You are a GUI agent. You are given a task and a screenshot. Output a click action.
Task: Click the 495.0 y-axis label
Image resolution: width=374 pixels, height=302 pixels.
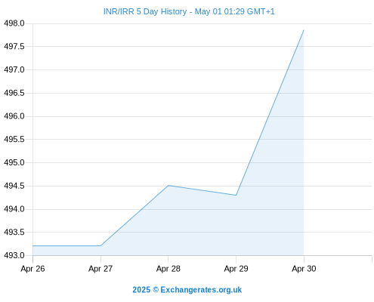[x=14, y=162]
